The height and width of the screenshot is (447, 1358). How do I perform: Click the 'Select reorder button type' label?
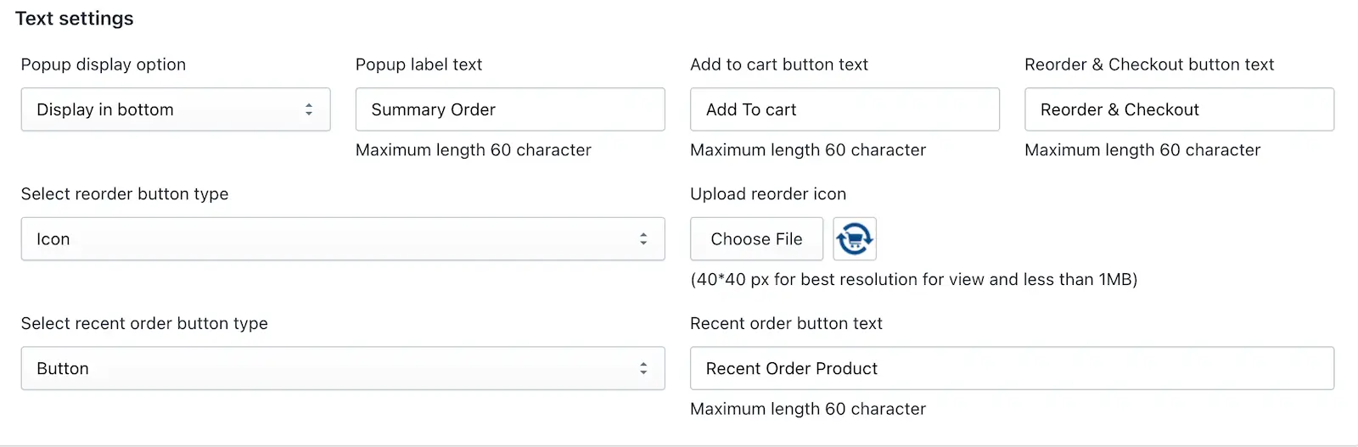tap(125, 194)
